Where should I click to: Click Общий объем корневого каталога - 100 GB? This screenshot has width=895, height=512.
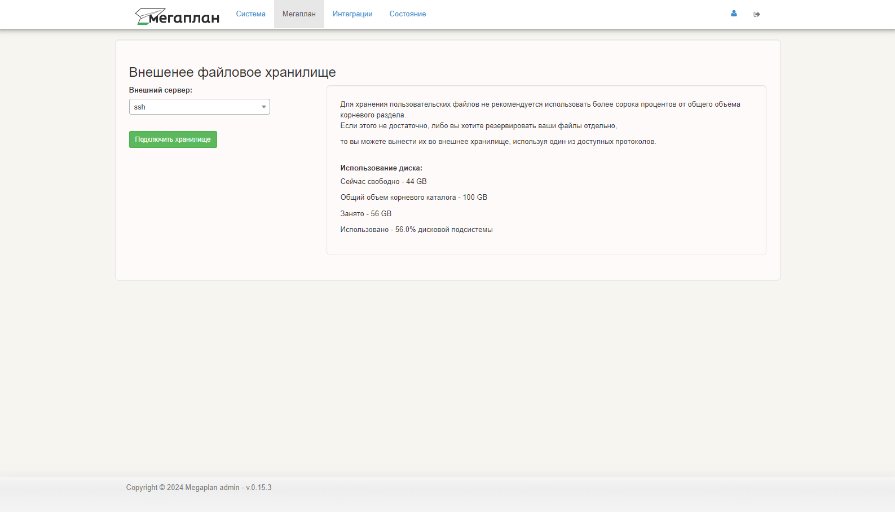point(414,198)
